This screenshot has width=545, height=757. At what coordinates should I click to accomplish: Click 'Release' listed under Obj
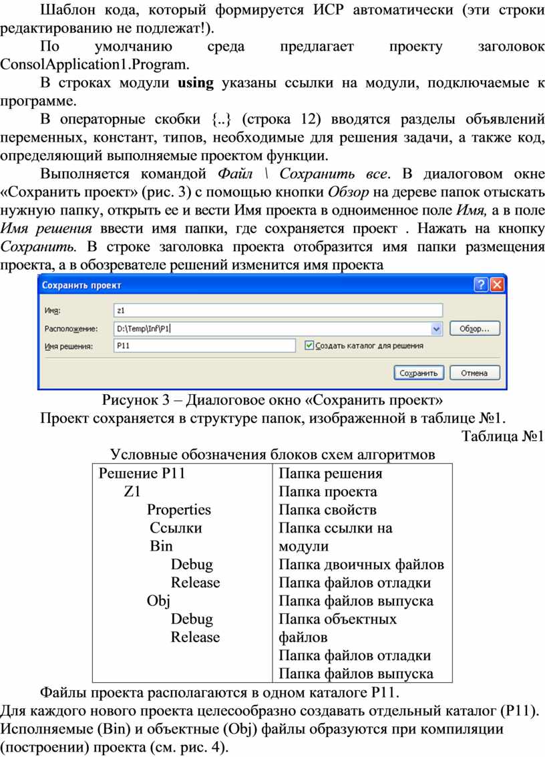click(195, 637)
